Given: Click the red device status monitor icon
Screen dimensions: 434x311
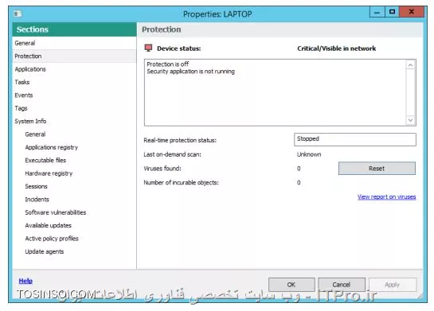Looking at the screenshot, I should (149, 48).
